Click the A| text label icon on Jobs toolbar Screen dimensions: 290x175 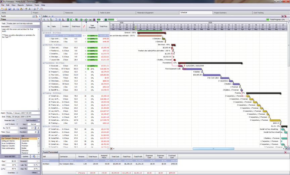(x=90, y=19)
